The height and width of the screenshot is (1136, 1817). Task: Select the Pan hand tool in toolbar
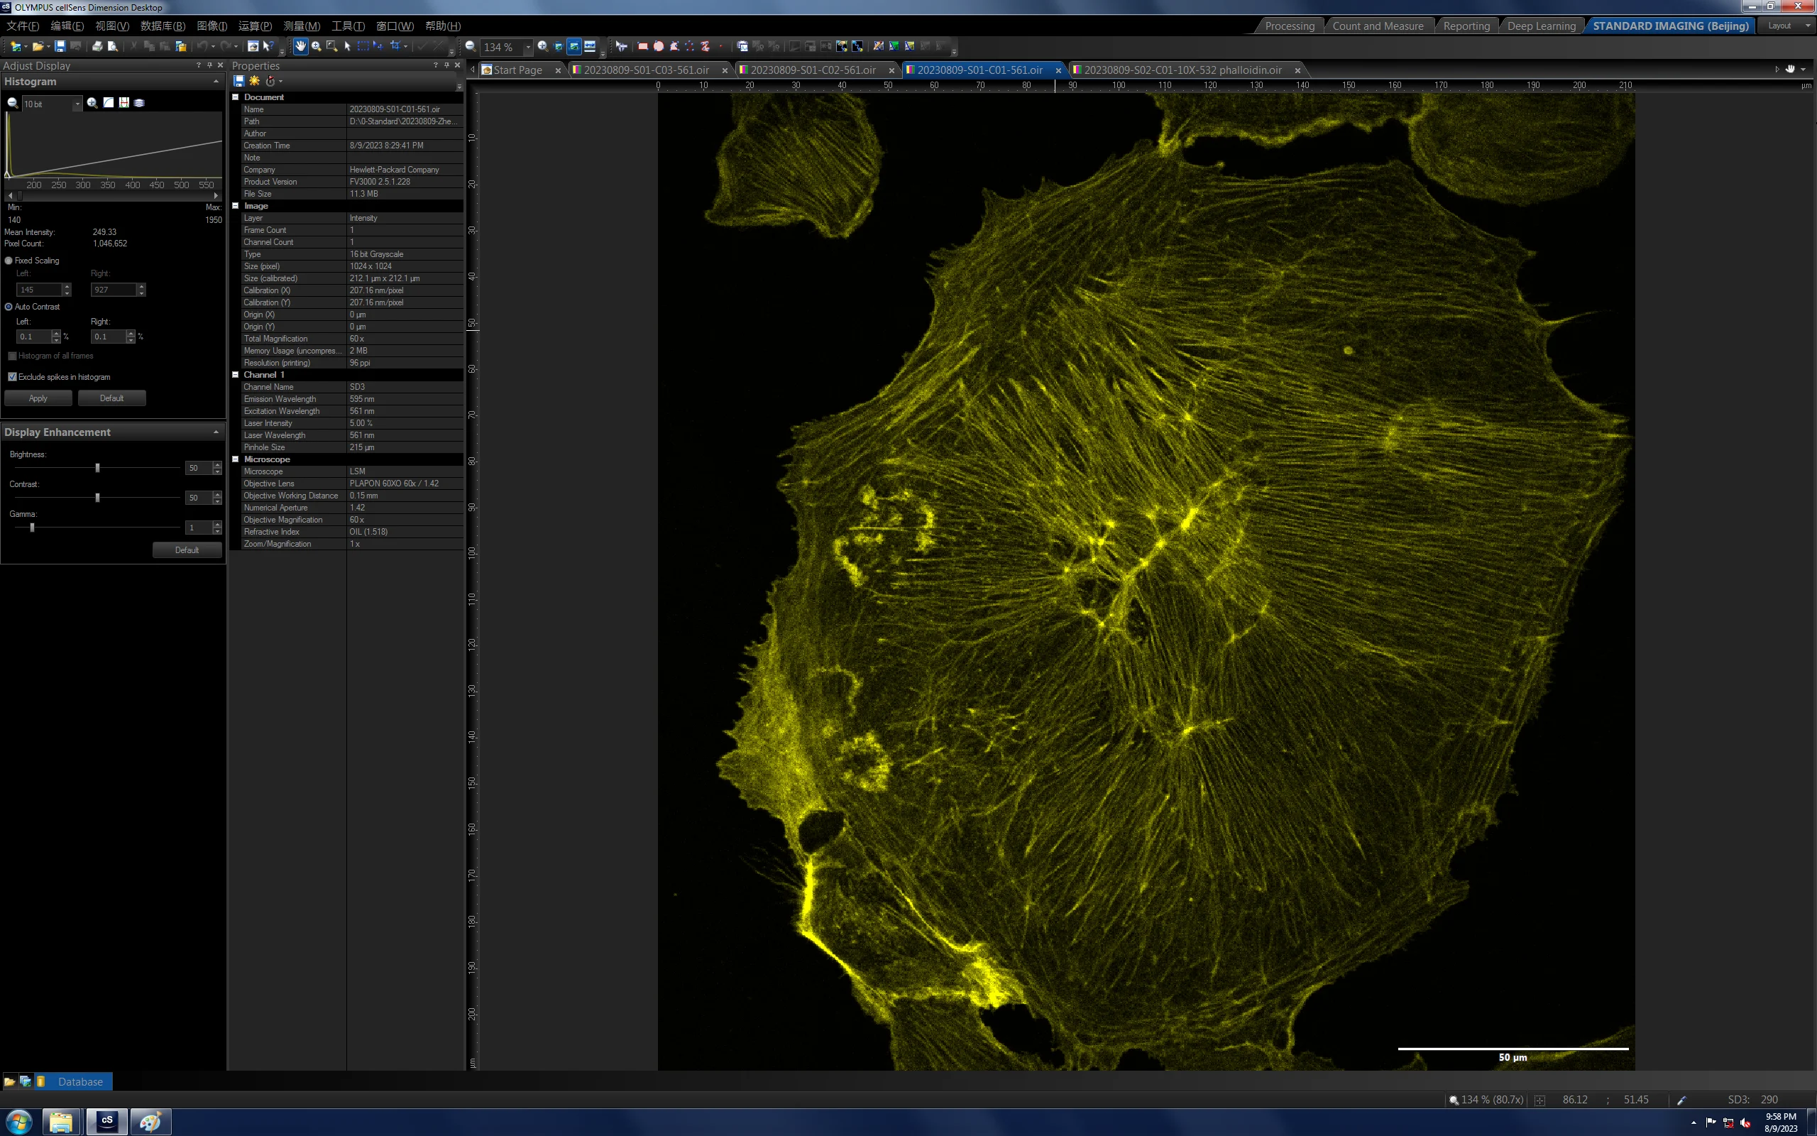pos(300,47)
